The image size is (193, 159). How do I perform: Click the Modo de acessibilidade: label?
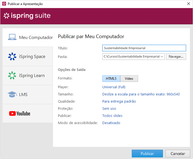(78, 123)
